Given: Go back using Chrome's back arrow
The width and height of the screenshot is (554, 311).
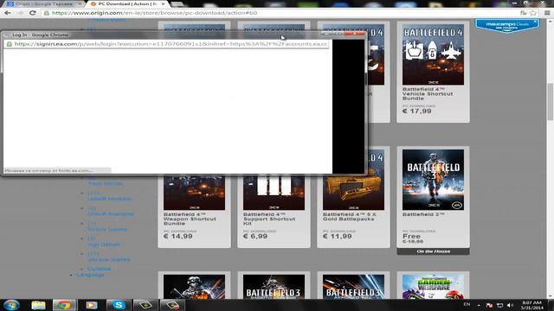Looking at the screenshot, I should point(8,13).
